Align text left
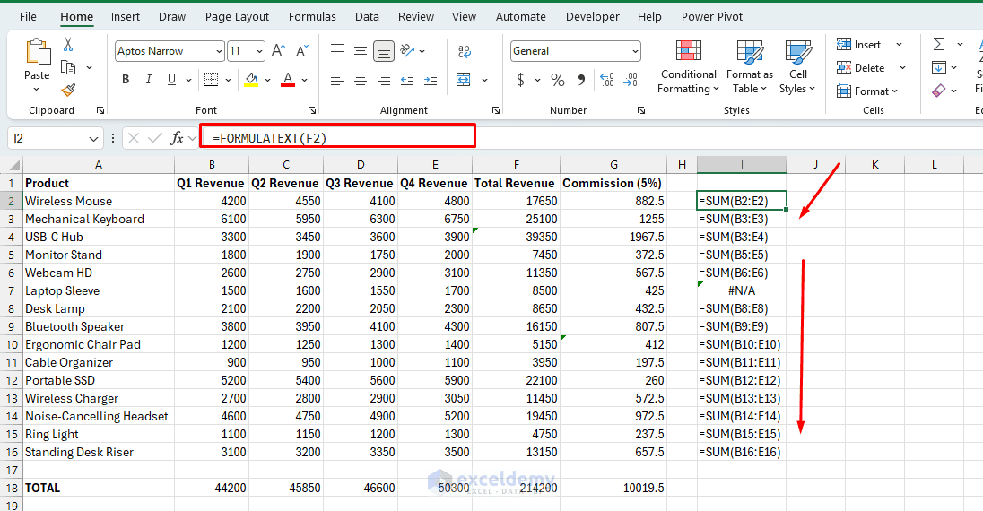Viewport: 983px width, 511px height. (337, 80)
